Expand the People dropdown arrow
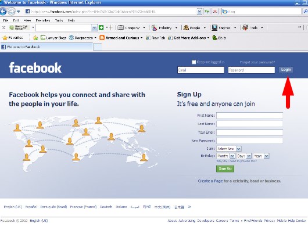308x226 pixels. tap(205, 28)
